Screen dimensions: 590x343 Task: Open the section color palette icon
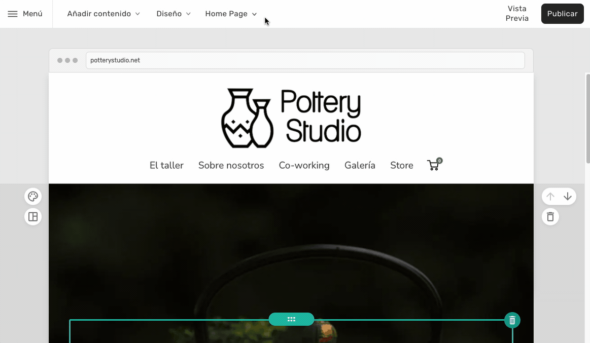(x=33, y=197)
